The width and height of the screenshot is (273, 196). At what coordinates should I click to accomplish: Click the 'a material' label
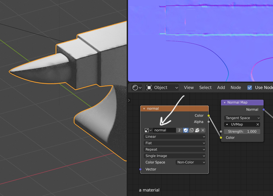click(x=149, y=190)
